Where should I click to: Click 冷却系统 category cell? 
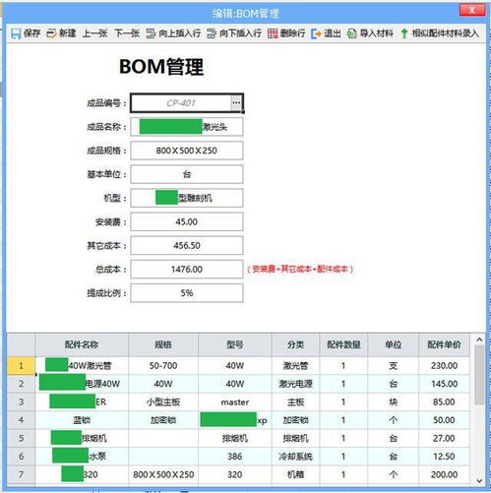295,457
